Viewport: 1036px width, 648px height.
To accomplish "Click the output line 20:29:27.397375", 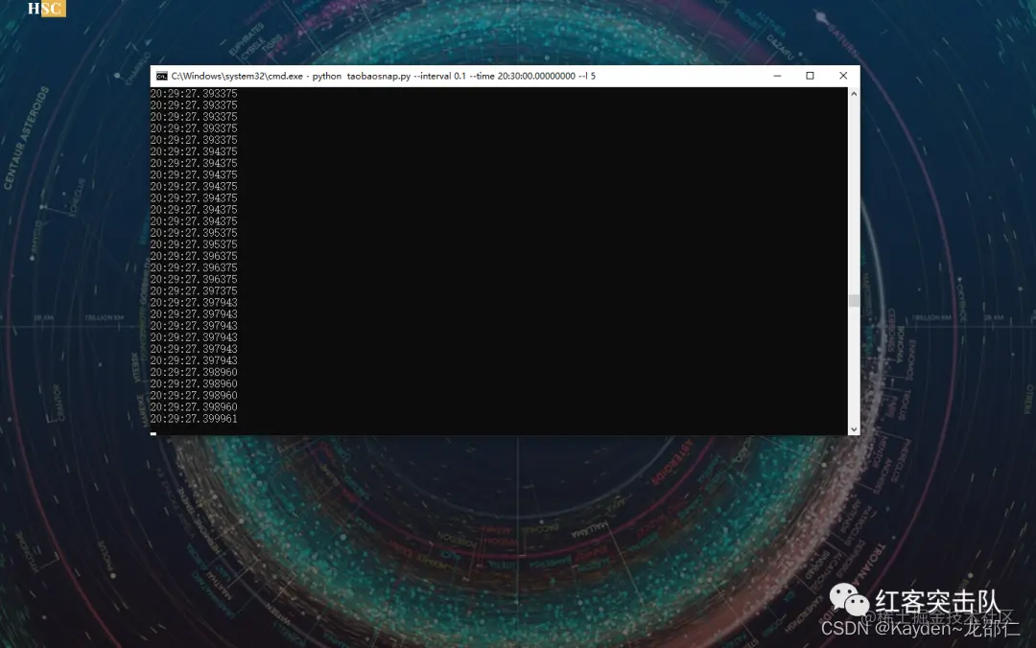I will coord(194,290).
